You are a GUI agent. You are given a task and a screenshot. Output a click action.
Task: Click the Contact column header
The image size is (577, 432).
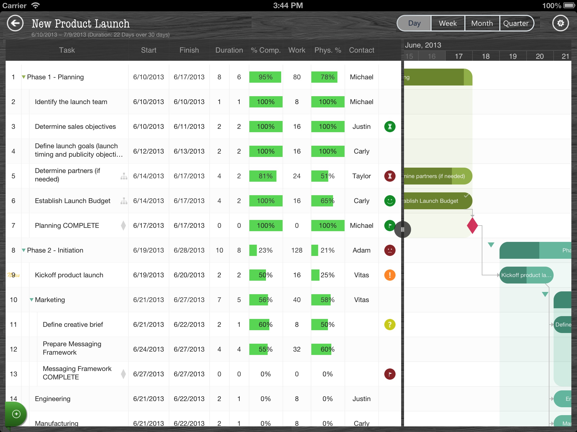361,50
